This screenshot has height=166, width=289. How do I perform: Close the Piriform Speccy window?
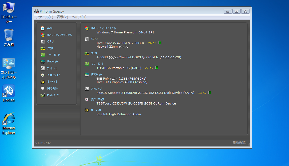pos(245,11)
